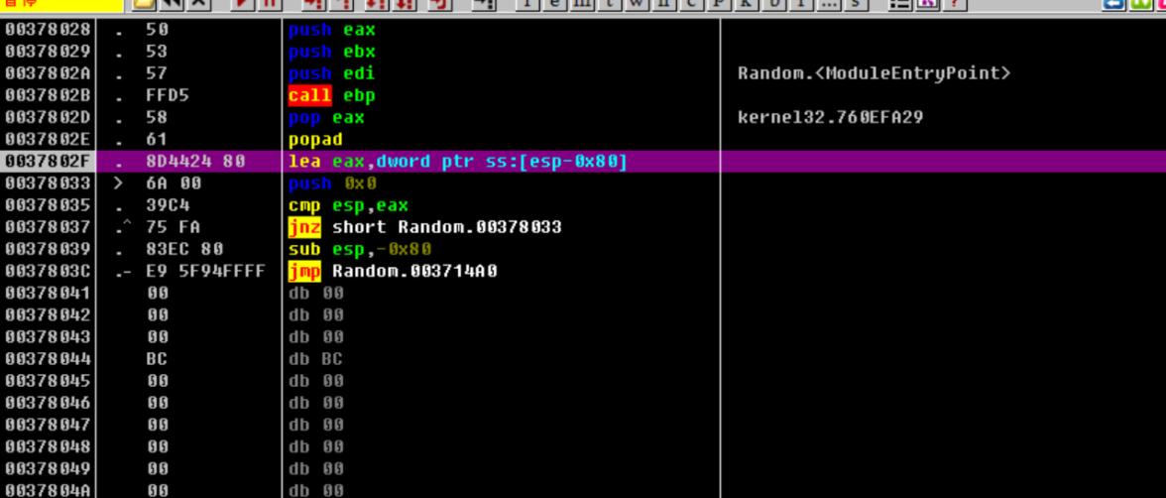The image size is (1166, 498).
Task: Restart the program with rewind icon
Action: 171,3
